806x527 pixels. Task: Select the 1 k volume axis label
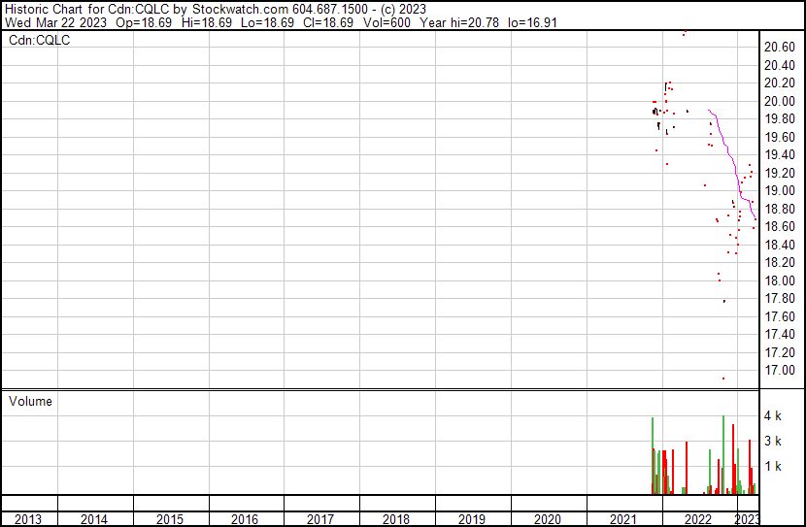pyautogui.click(x=773, y=466)
